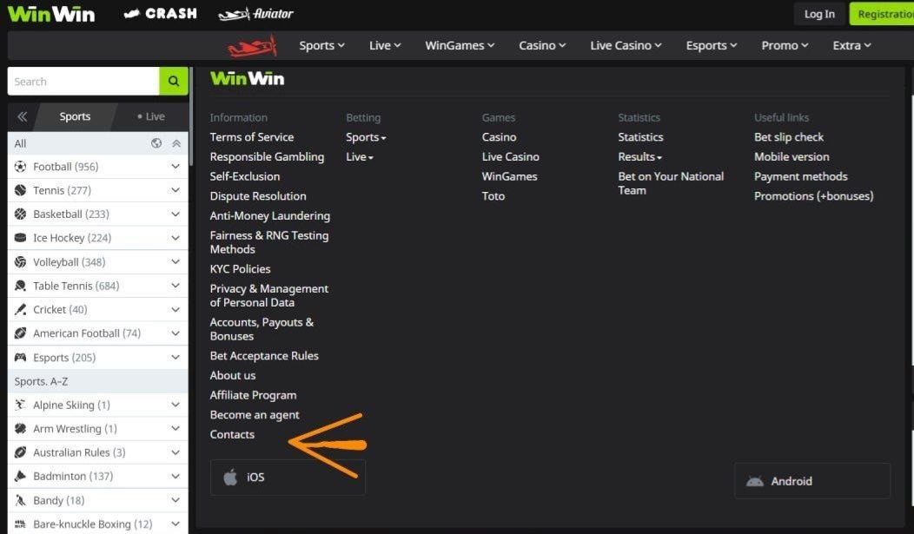Click the Cricket bat icon
This screenshot has height=534, width=914.
click(20, 309)
